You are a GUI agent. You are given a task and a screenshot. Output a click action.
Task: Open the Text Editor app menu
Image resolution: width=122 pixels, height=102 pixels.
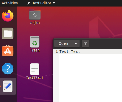[x=41, y=3]
